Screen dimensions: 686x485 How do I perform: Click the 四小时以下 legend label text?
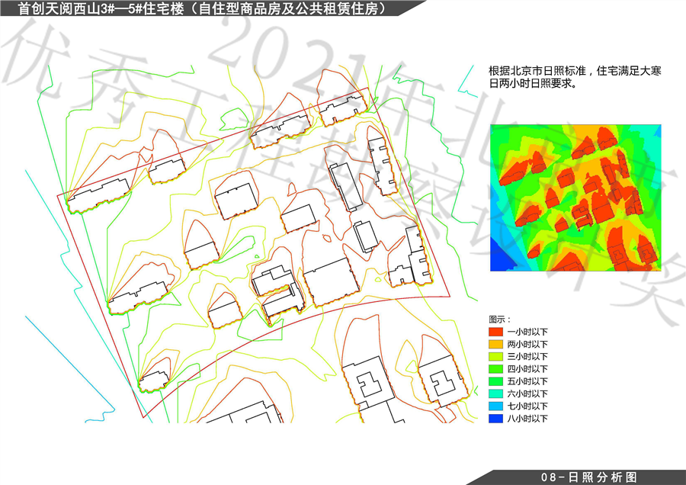pos(527,369)
